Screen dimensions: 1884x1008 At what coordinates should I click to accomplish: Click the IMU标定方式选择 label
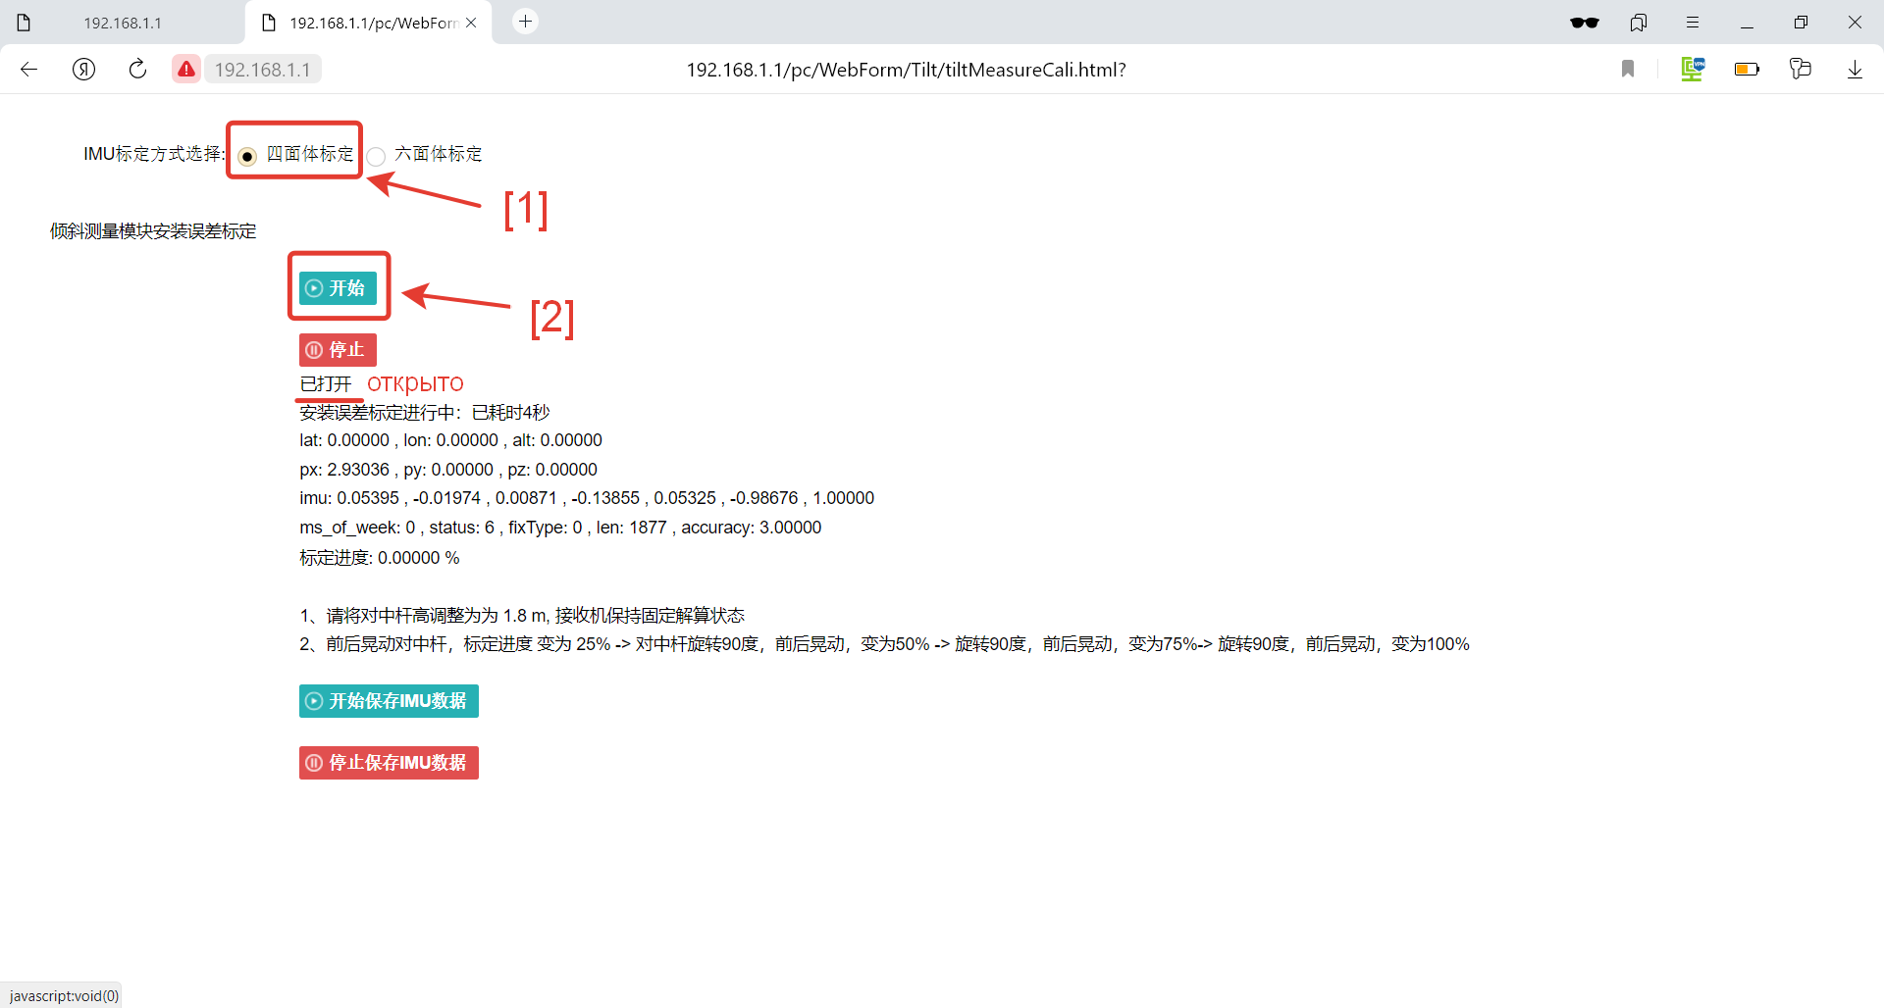pyautogui.click(x=154, y=154)
